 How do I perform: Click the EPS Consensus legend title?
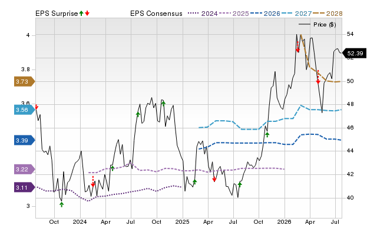click(x=156, y=14)
